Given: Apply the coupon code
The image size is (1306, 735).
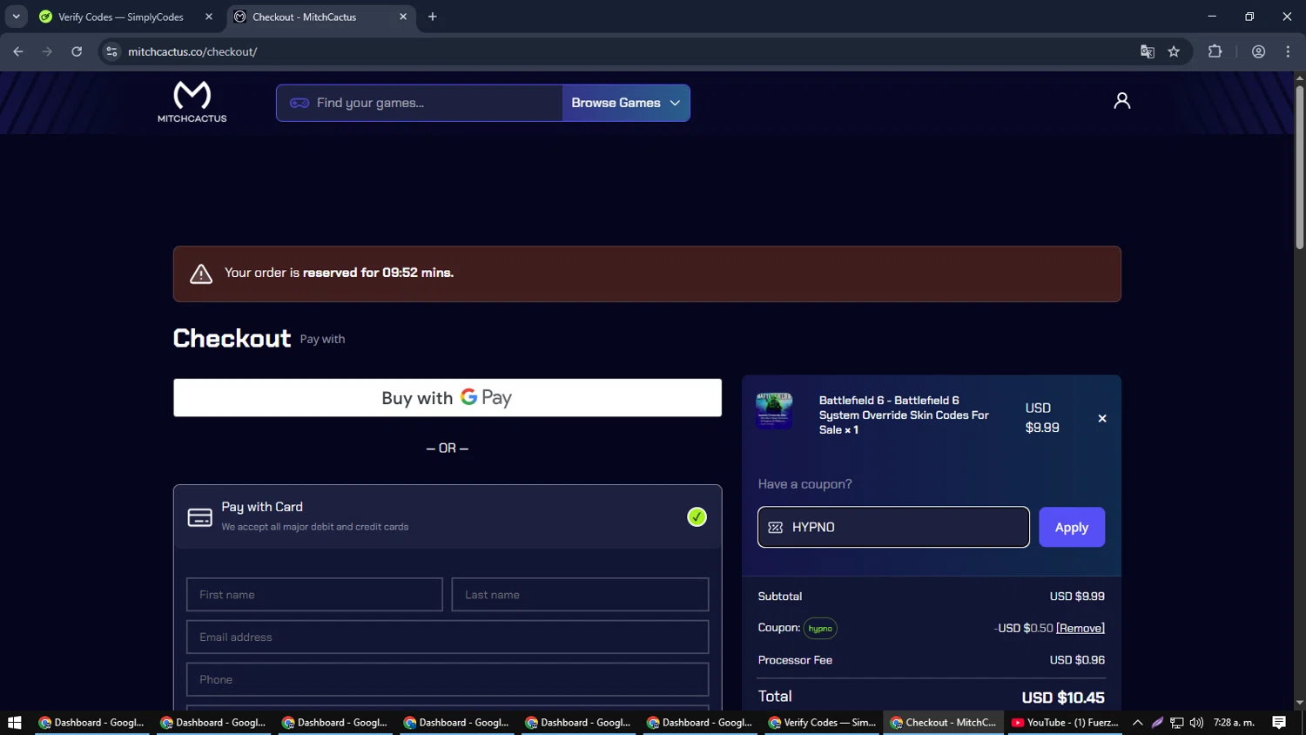Looking at the screenshot, I should coord(1072,527).
